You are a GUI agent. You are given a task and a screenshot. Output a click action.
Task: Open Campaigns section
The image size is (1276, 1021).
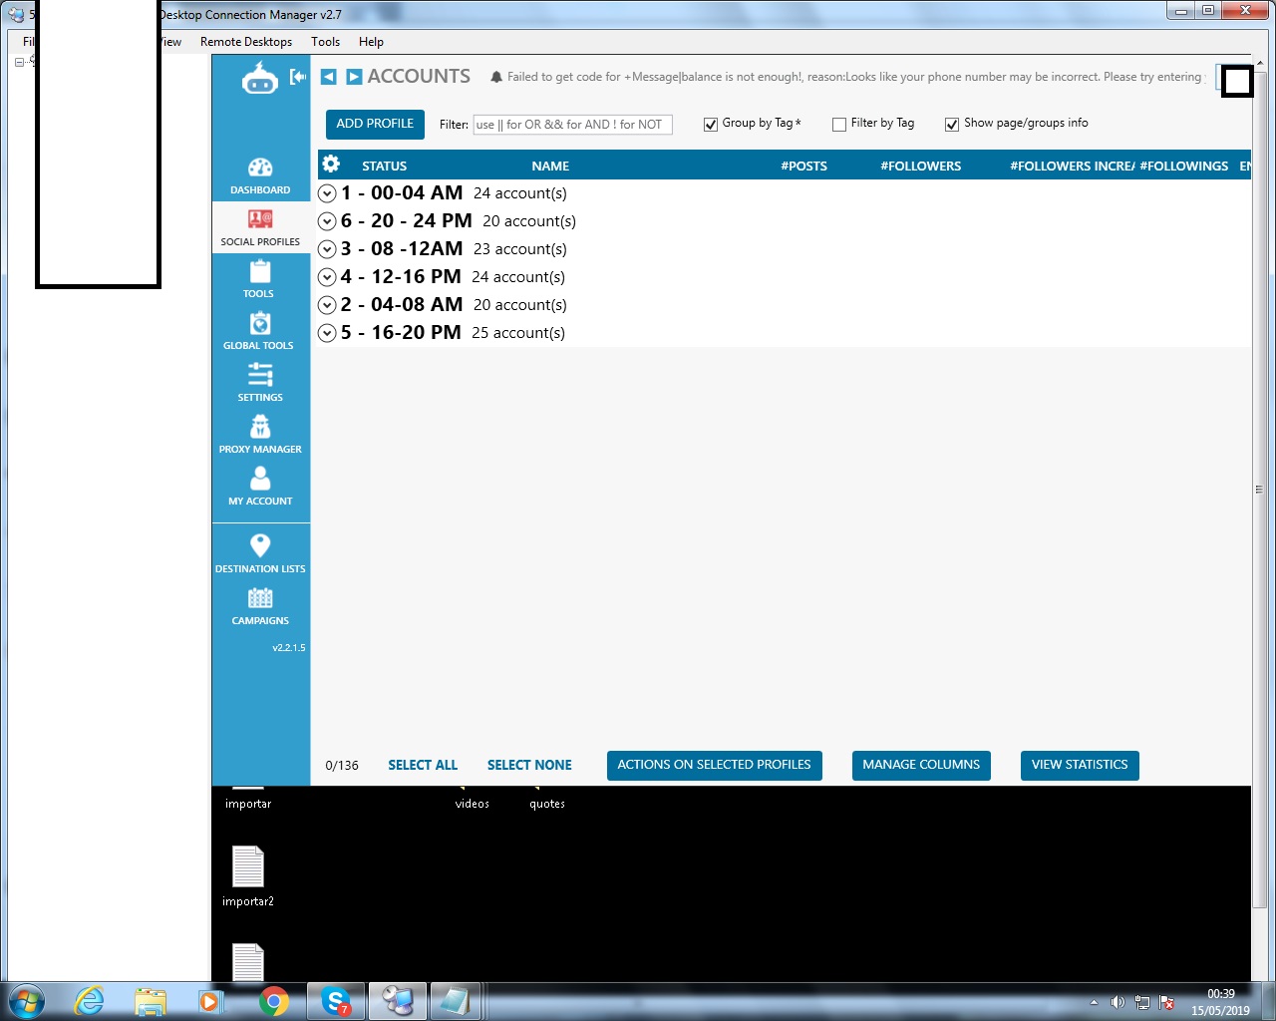pos(260,606)
